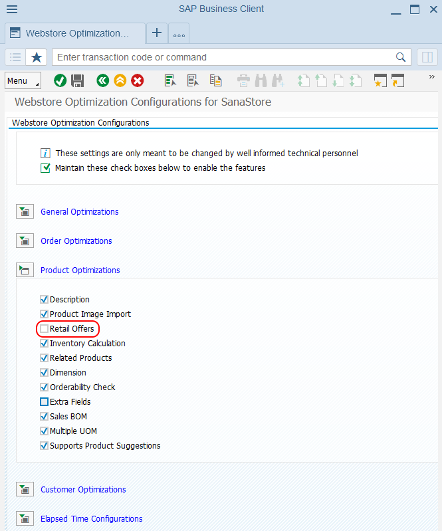
Task: Toggle Orderability Check checkbox
Action: pos(44,387)
